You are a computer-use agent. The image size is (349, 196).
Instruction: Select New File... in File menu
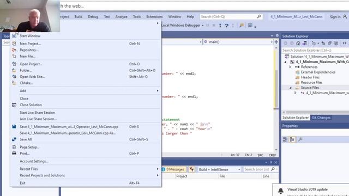(x=28, y=56)
